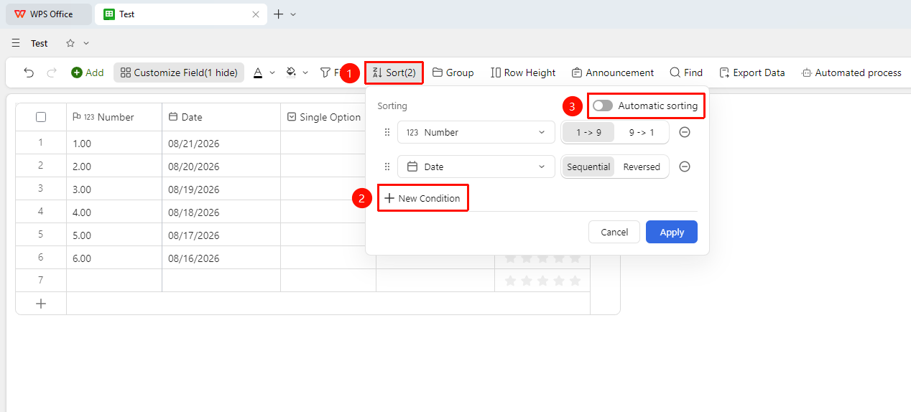This screenshot has width=911, height=412.
Task: Select cell with value 3.00
Action: tap(114, 189)
